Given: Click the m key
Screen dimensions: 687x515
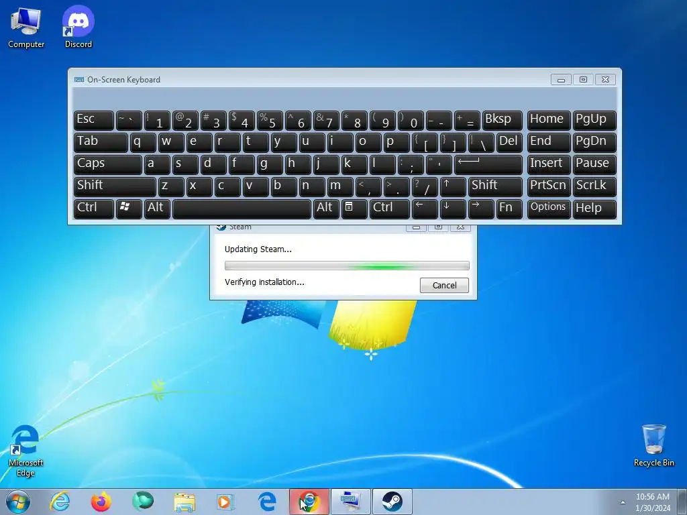Looking at the screenshot, I should click(x=340, y=186).
